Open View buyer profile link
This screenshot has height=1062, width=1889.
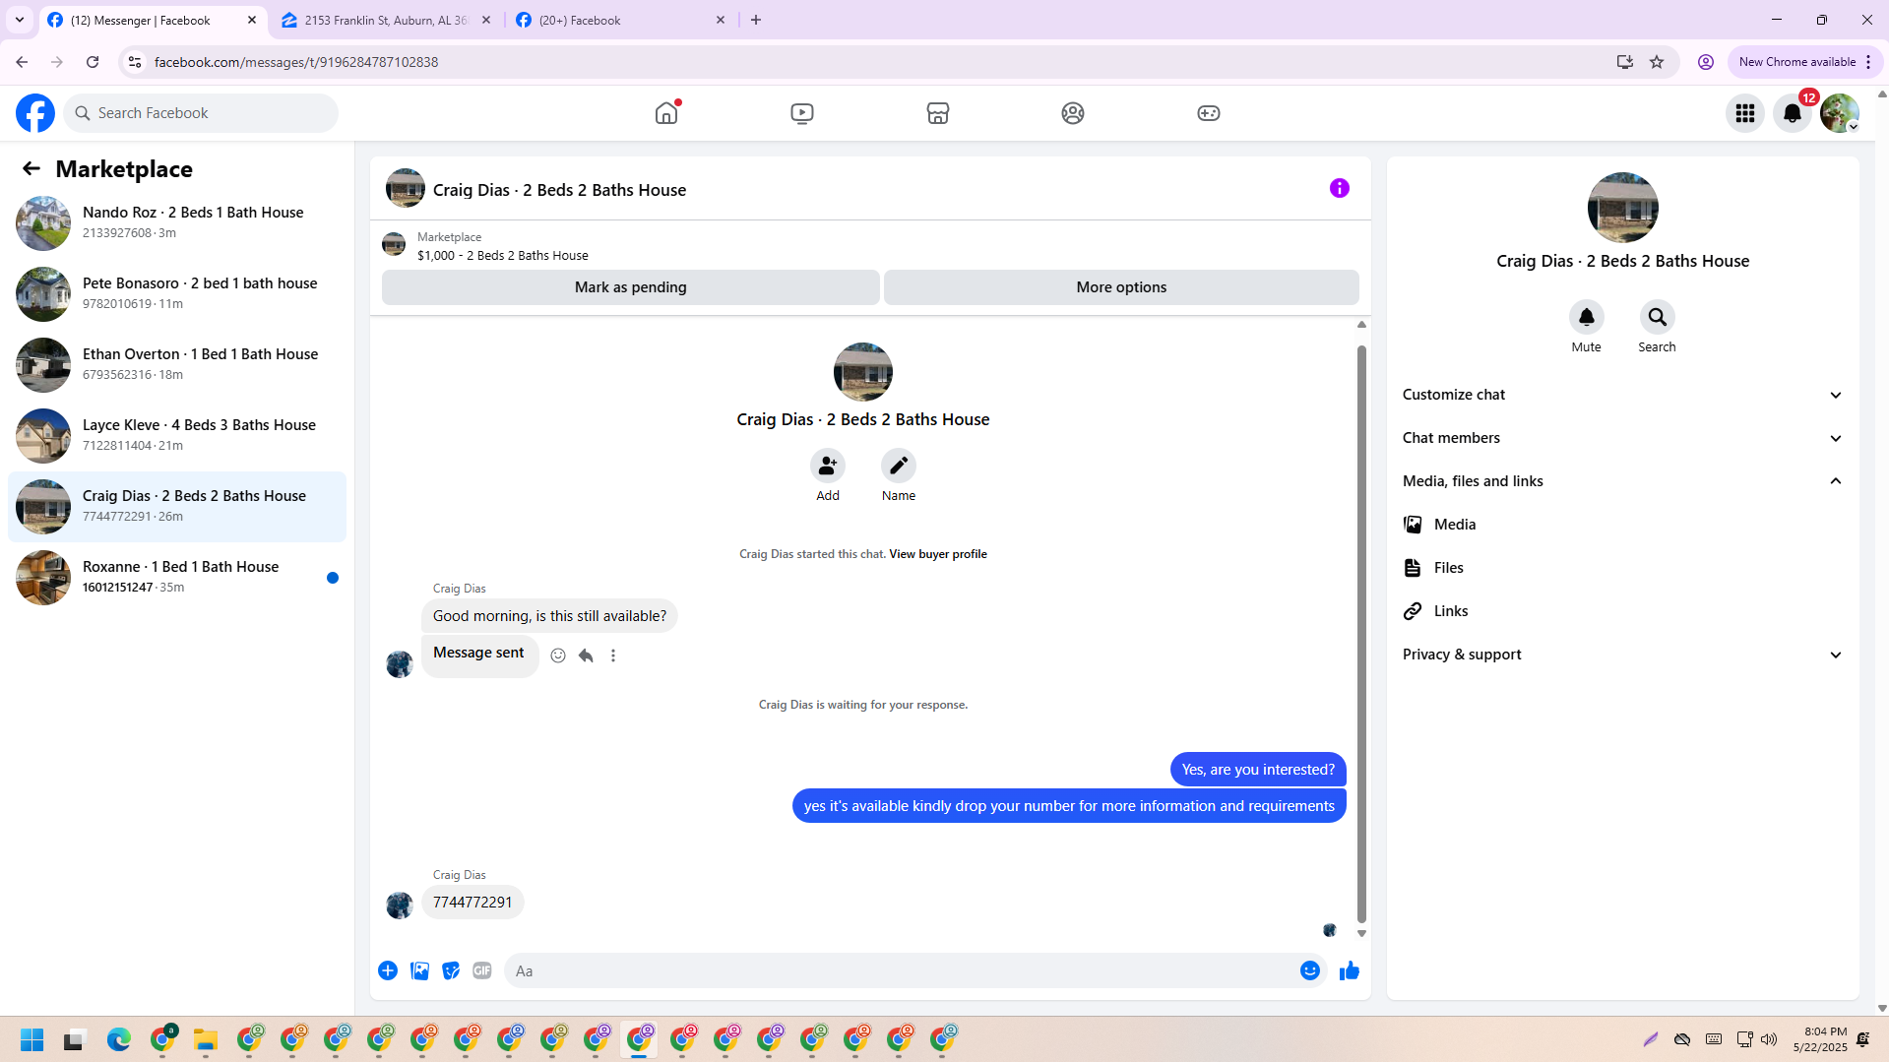(x=938, y=554)
